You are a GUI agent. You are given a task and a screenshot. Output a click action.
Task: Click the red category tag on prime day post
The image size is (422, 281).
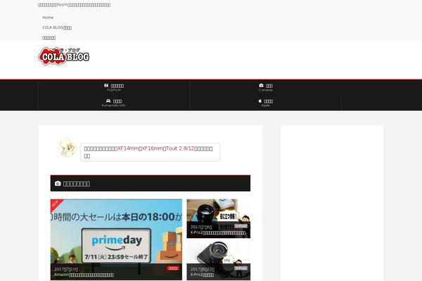[x=172, y=268]
